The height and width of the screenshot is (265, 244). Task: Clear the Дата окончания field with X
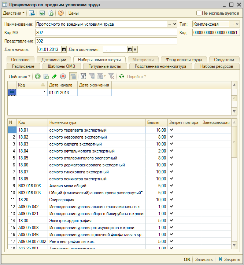tap(135, 49)
